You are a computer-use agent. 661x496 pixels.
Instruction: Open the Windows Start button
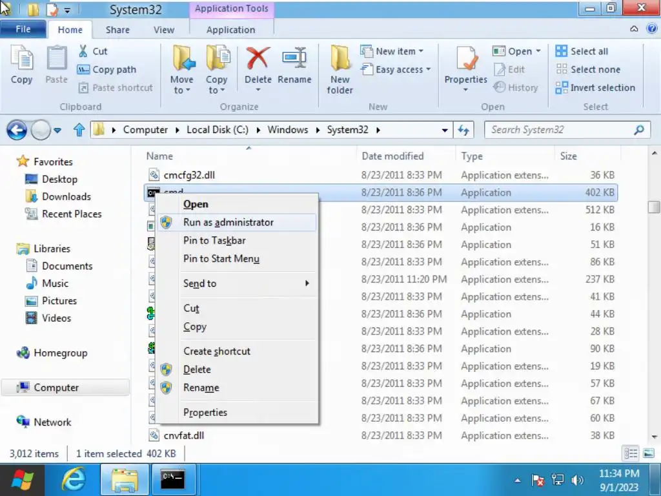(x=22, y=480)
